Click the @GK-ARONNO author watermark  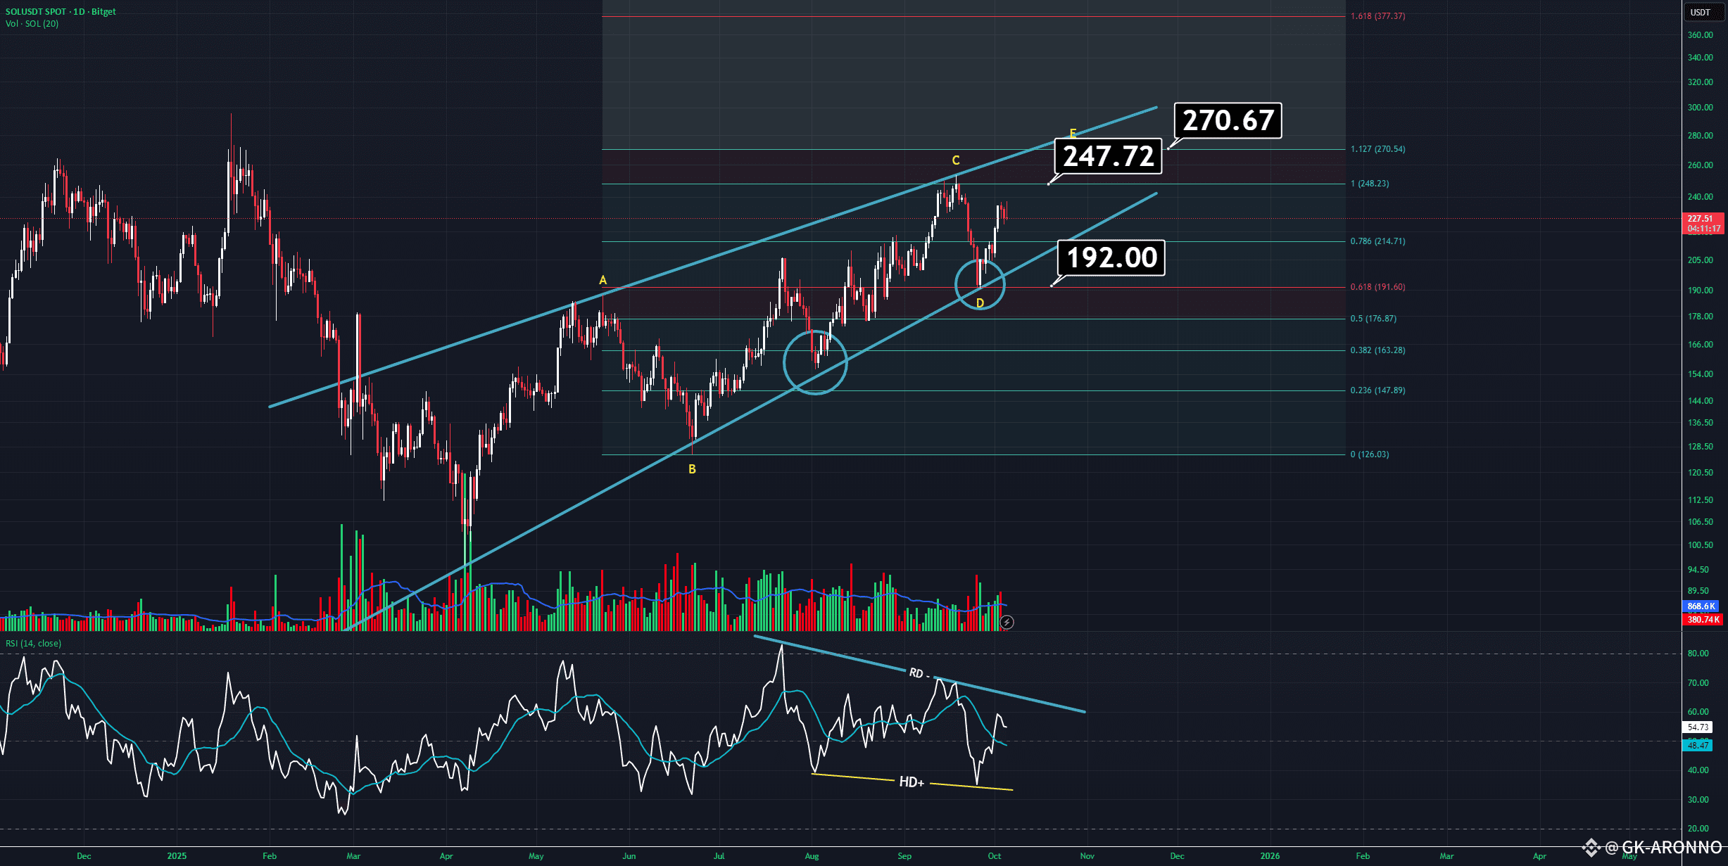point(1663,847)
